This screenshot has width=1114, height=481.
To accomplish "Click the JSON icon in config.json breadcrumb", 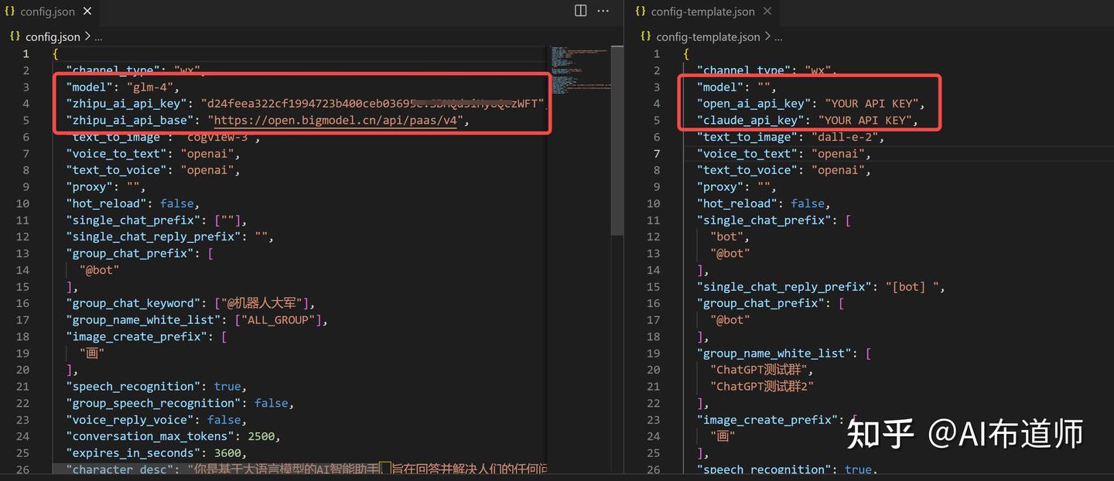I will tap(15, 36).
